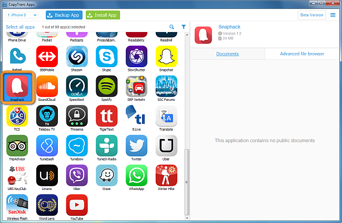Select the Snapchat app icon
Viewport: 342px width, 223px height.
(166, 56)
